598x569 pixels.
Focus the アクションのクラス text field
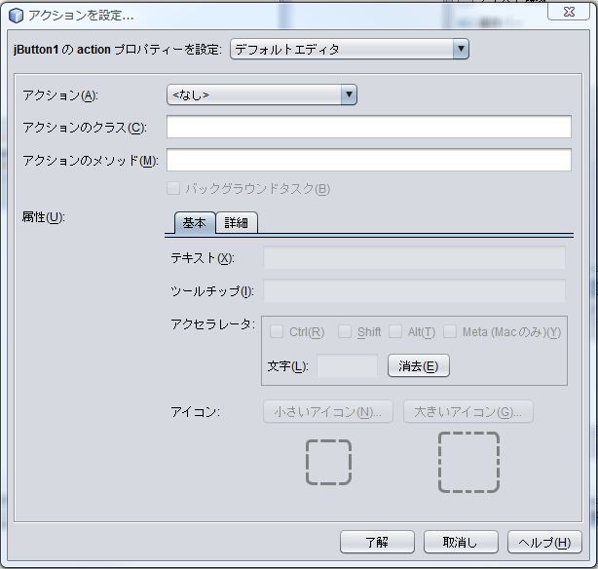(368, 127)
